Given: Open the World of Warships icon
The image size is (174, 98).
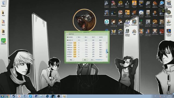Looking at the screenshot, I should click(127, 32).
